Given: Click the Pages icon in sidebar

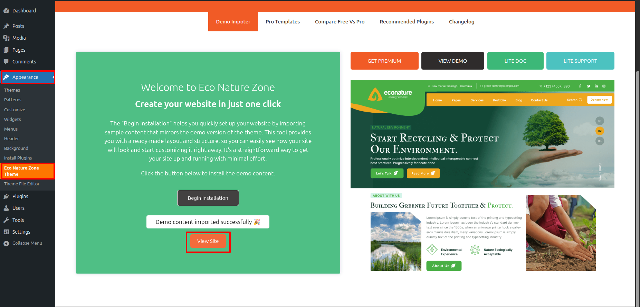Looking at the screenshot, I should point(6,50).
